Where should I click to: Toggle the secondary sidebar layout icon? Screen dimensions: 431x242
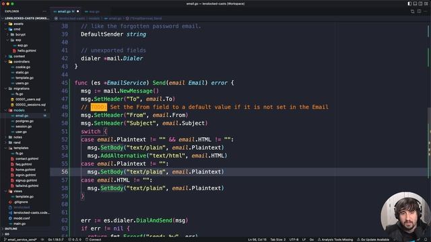pos(420,3)
